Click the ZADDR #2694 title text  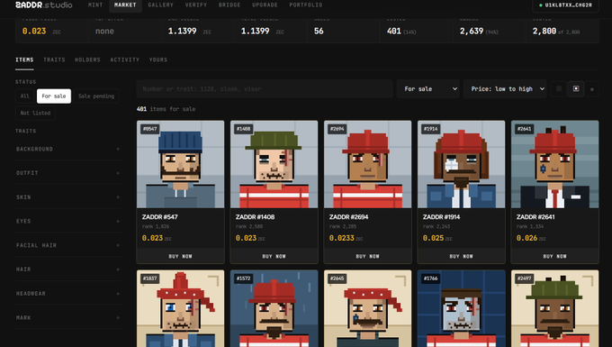349,217
